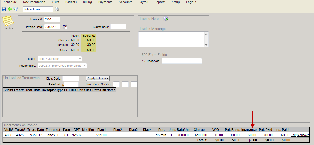314x145 pixels.
Task: Click the Pat. Resp. column header
Action: tap(232, 129)
